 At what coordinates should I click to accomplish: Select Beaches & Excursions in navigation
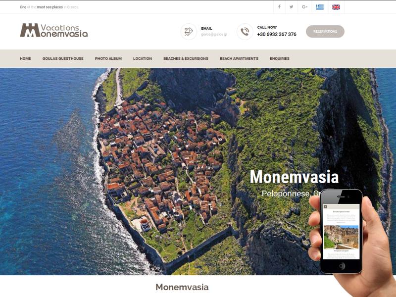pyautogui.click(x=186, y=58)
